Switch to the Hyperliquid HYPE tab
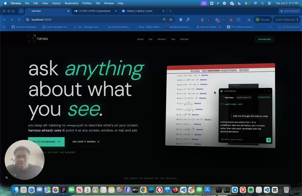302x196 pixels. (95, 11)
